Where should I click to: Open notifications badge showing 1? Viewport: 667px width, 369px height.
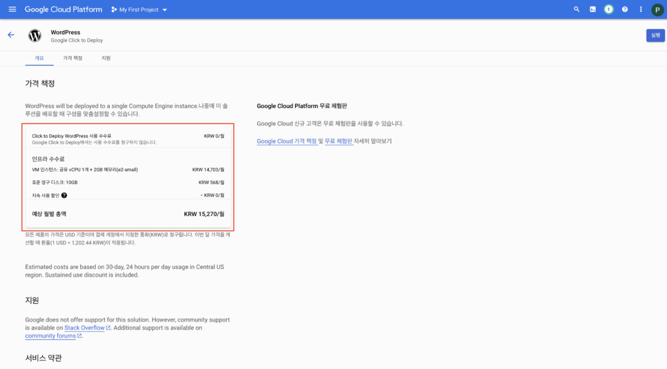point(609,9)
